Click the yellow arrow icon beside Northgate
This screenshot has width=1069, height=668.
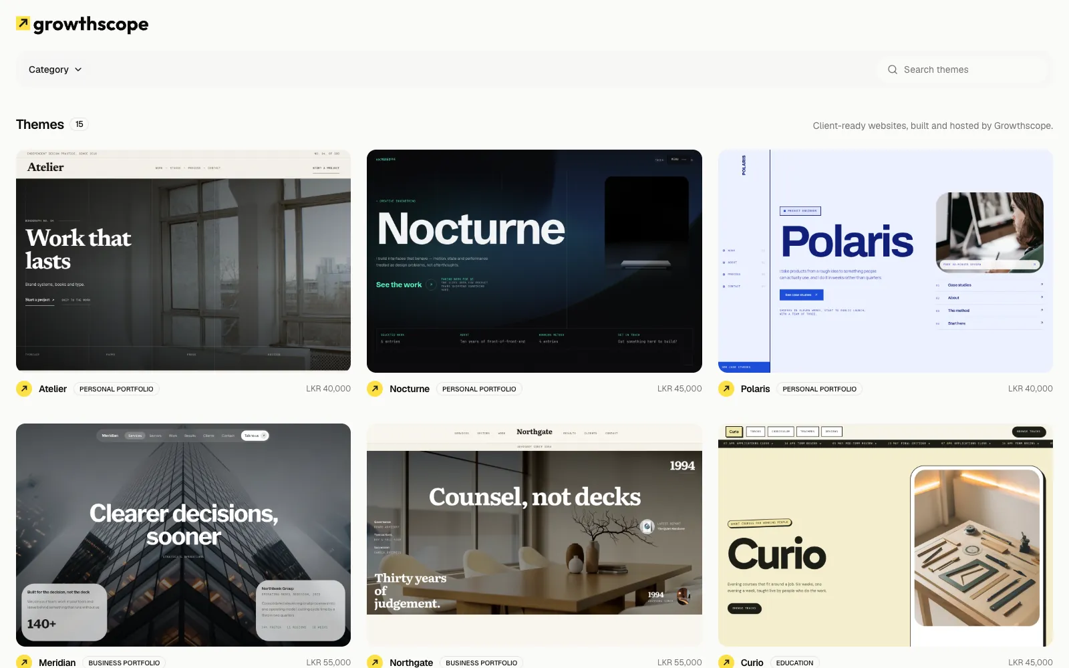coord(375,662)
